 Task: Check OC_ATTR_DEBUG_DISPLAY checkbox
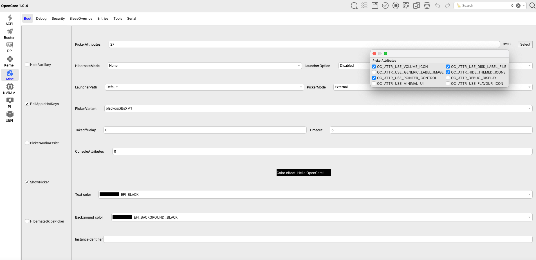[x=448, y=78]
